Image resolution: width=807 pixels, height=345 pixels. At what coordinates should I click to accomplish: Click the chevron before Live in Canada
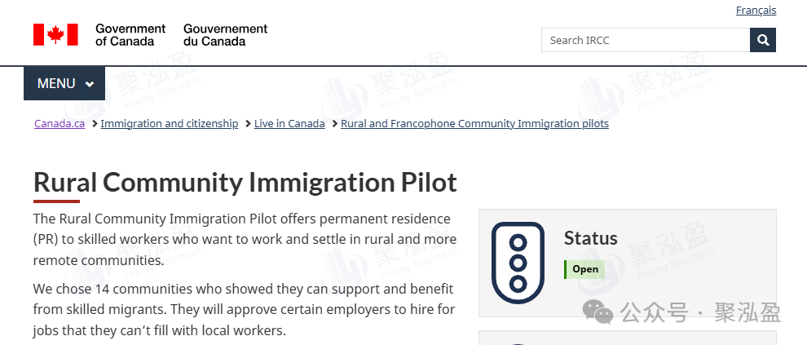coord(248,124)
